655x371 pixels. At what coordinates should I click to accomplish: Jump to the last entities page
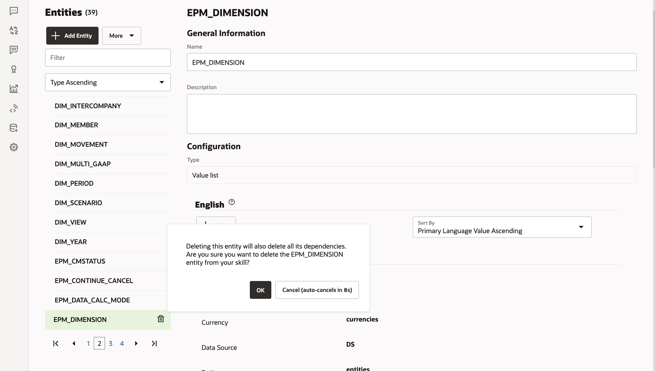coord(154,343)
